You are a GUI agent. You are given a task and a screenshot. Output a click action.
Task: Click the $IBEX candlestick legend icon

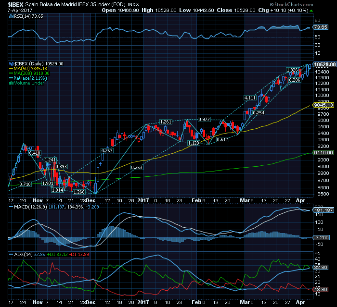click(11, 63)
